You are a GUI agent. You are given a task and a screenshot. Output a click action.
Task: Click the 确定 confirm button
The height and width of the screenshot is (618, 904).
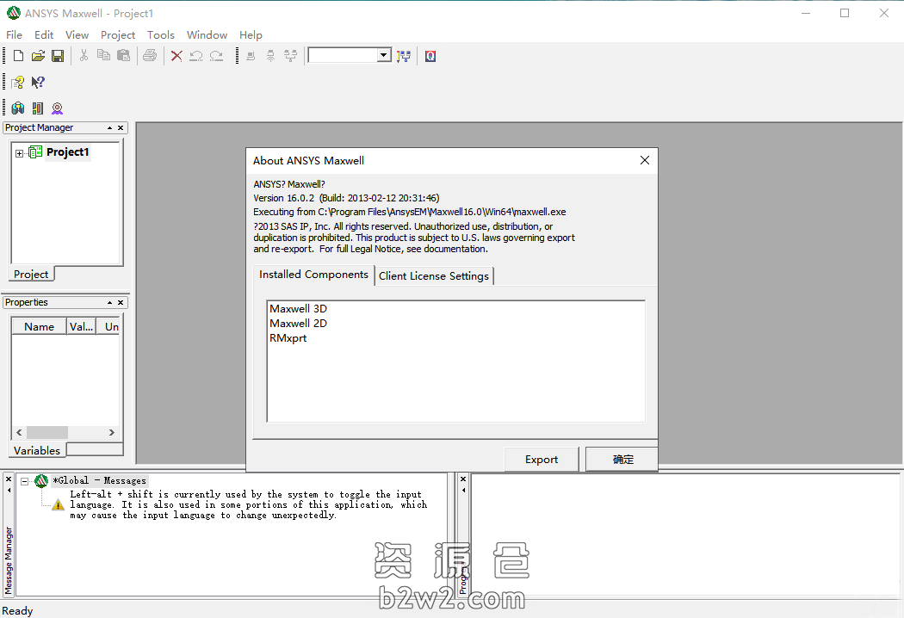coord(622,460)
